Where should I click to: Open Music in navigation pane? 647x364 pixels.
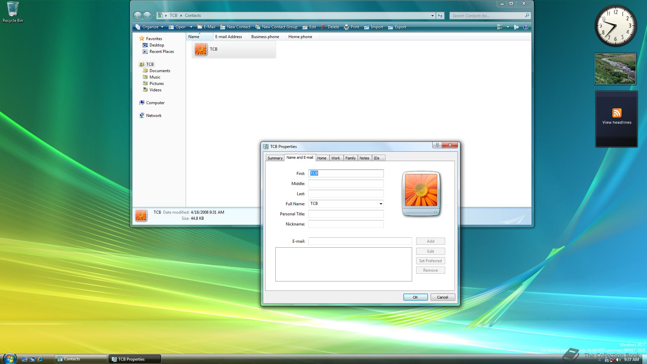pos(152,77)
